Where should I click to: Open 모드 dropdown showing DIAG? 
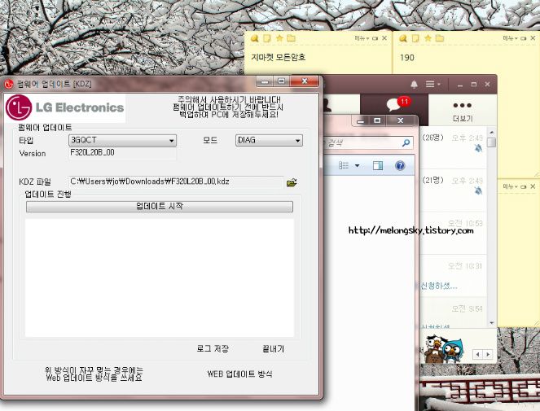click(x=269, y=141)
